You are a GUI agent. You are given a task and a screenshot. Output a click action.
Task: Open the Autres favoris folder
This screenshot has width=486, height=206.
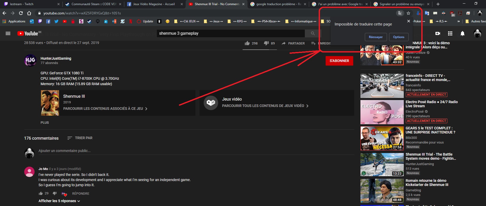point(476,21)
